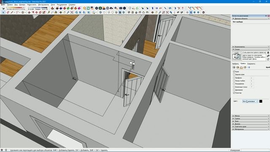Expand the Сцены panel

coord(250,119)
